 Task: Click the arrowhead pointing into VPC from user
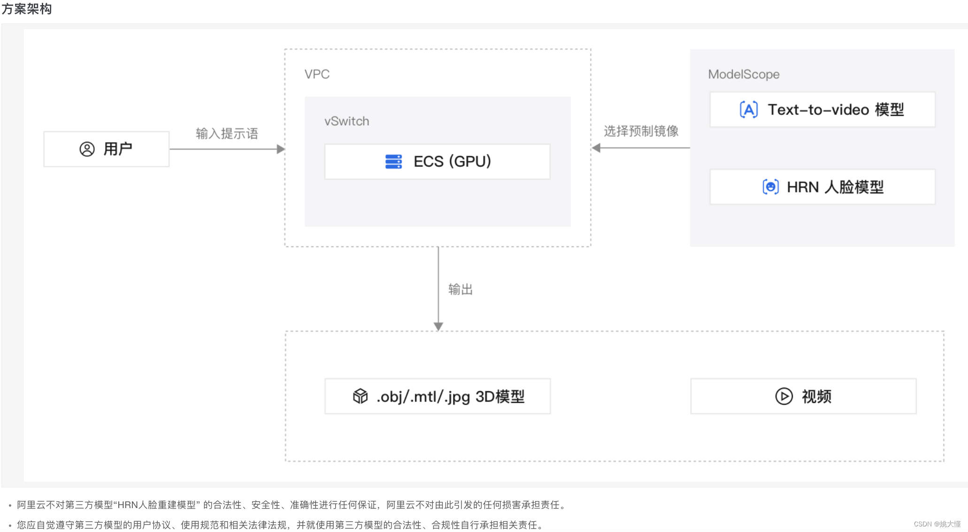click(281, 149)
